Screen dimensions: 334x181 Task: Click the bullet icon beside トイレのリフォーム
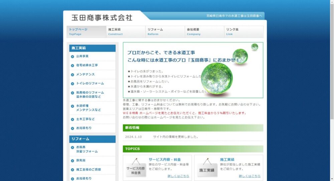(72, 84)
